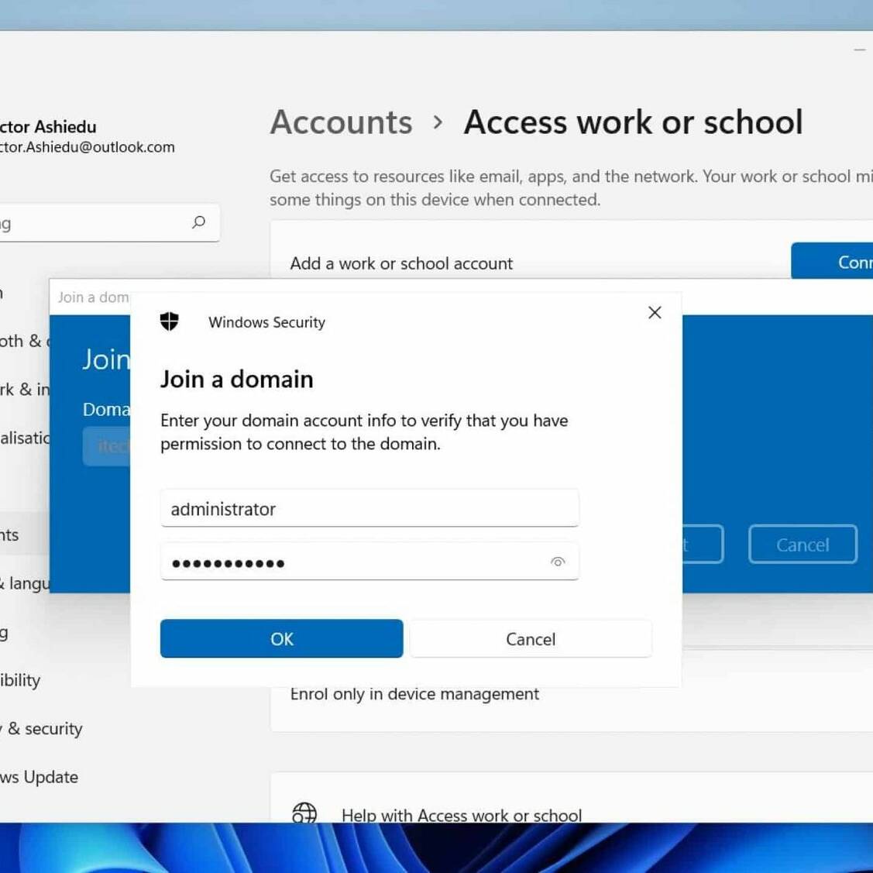The height and width of the screenshot is (873, 873).
Task: Open the Windows Update sidebar item
Action: [39, 777]
